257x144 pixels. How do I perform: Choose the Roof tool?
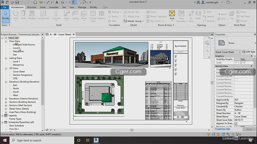pyautogui.click(x=67, y=15)
